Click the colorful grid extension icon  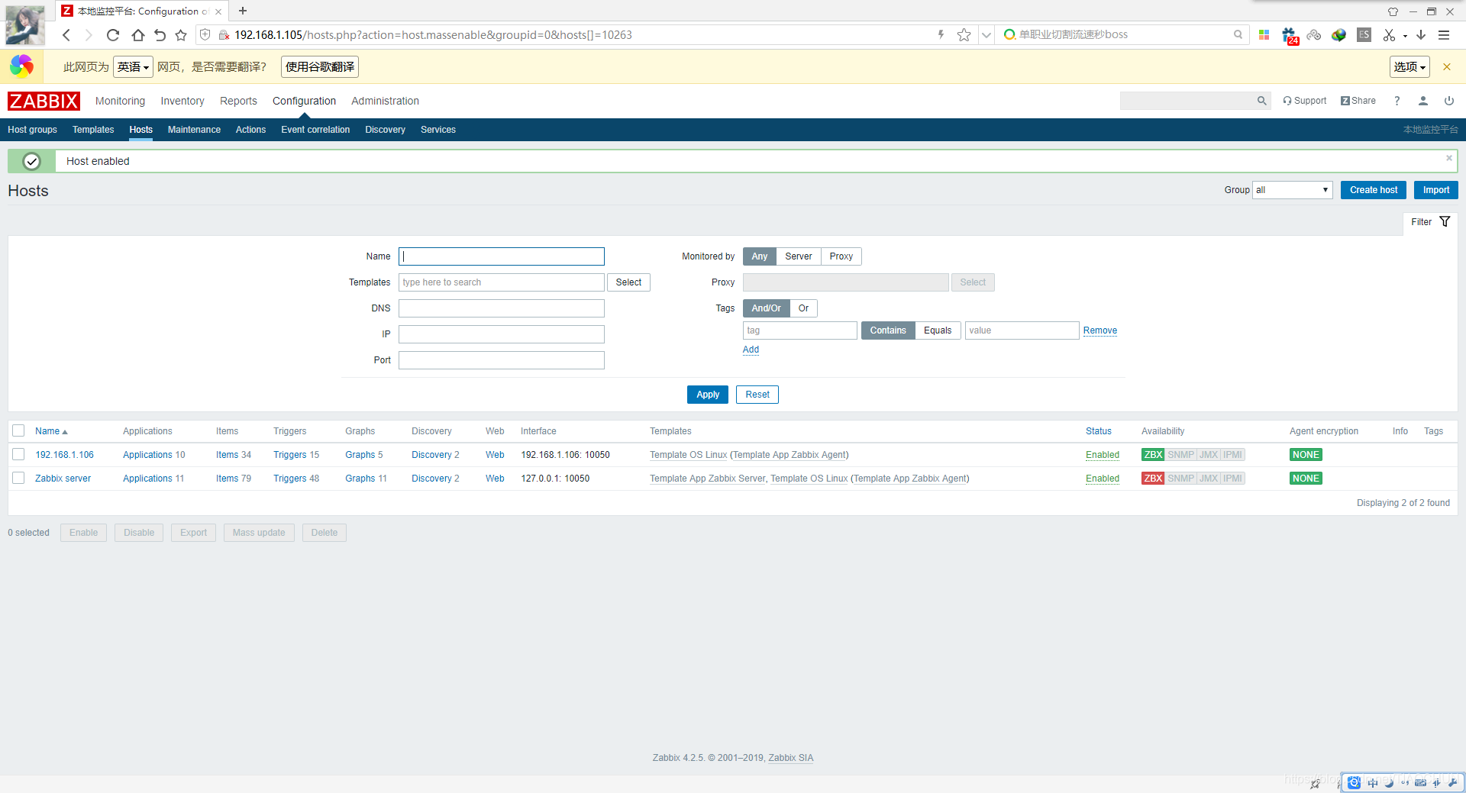1264,35
